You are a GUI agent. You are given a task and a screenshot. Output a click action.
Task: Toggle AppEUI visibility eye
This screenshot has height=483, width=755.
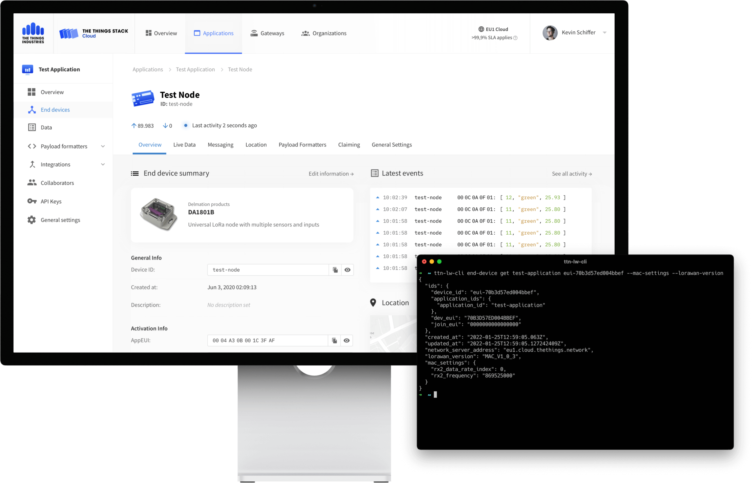(x=347, y=340)
